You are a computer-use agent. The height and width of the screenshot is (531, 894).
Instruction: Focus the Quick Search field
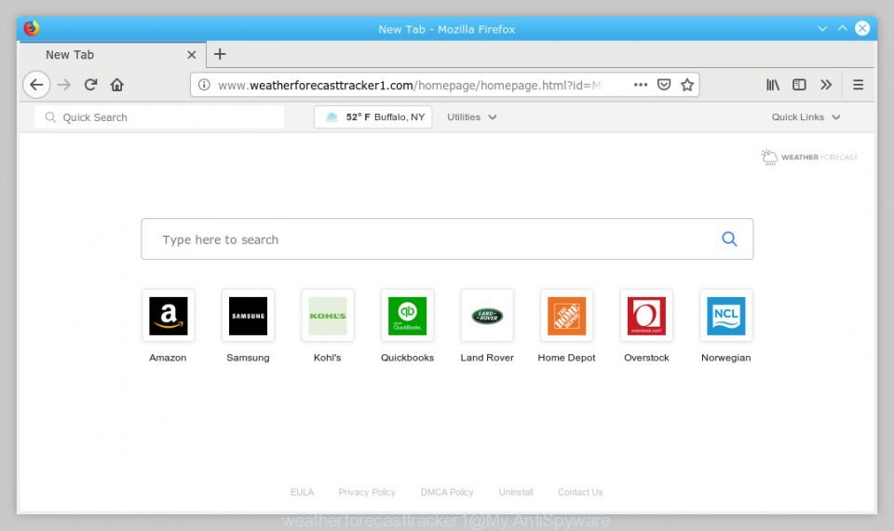(x=159, y=117)
